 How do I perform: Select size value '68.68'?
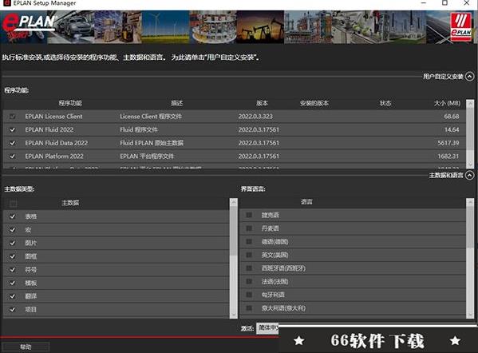452,117
